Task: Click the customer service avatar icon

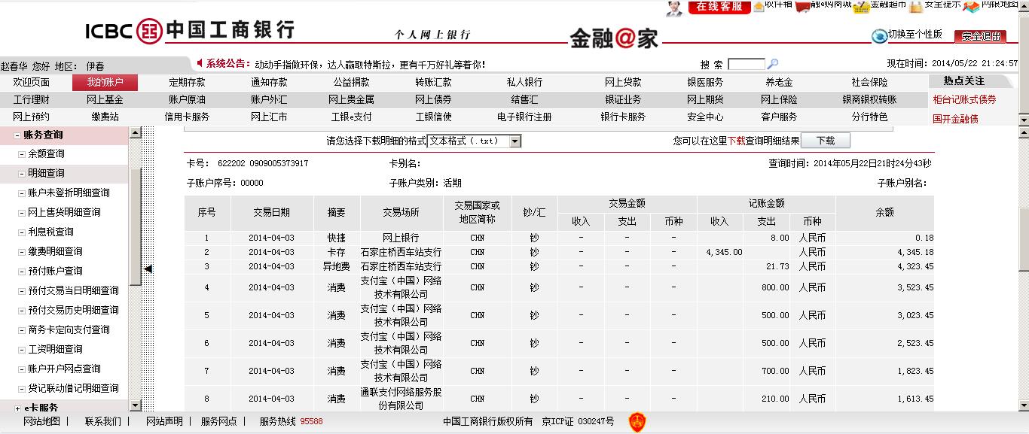Action: [673, 8]
